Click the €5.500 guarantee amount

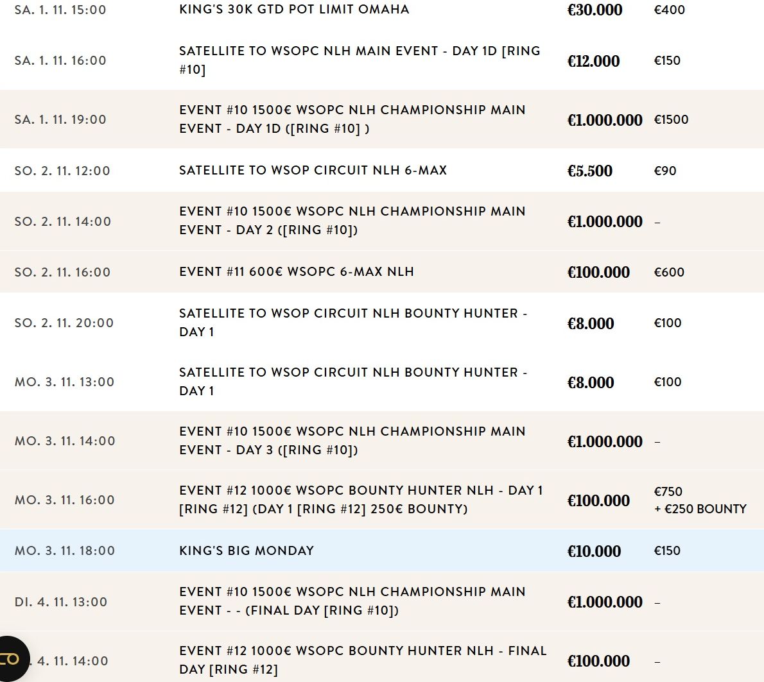pyautogui.click(x=589, y=171)
